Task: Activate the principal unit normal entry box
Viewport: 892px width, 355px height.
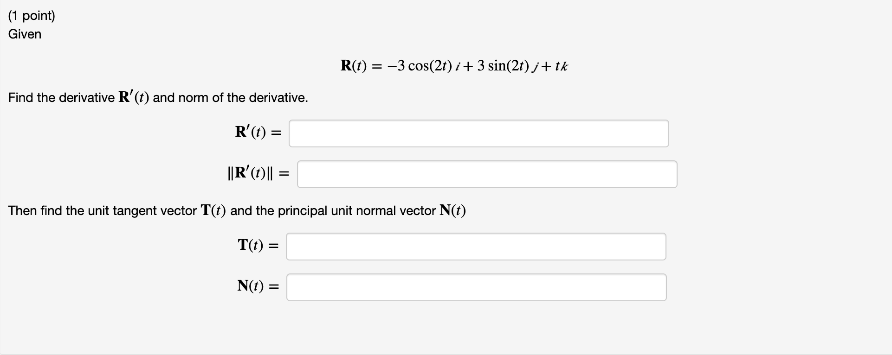Action: click(476, 287)
